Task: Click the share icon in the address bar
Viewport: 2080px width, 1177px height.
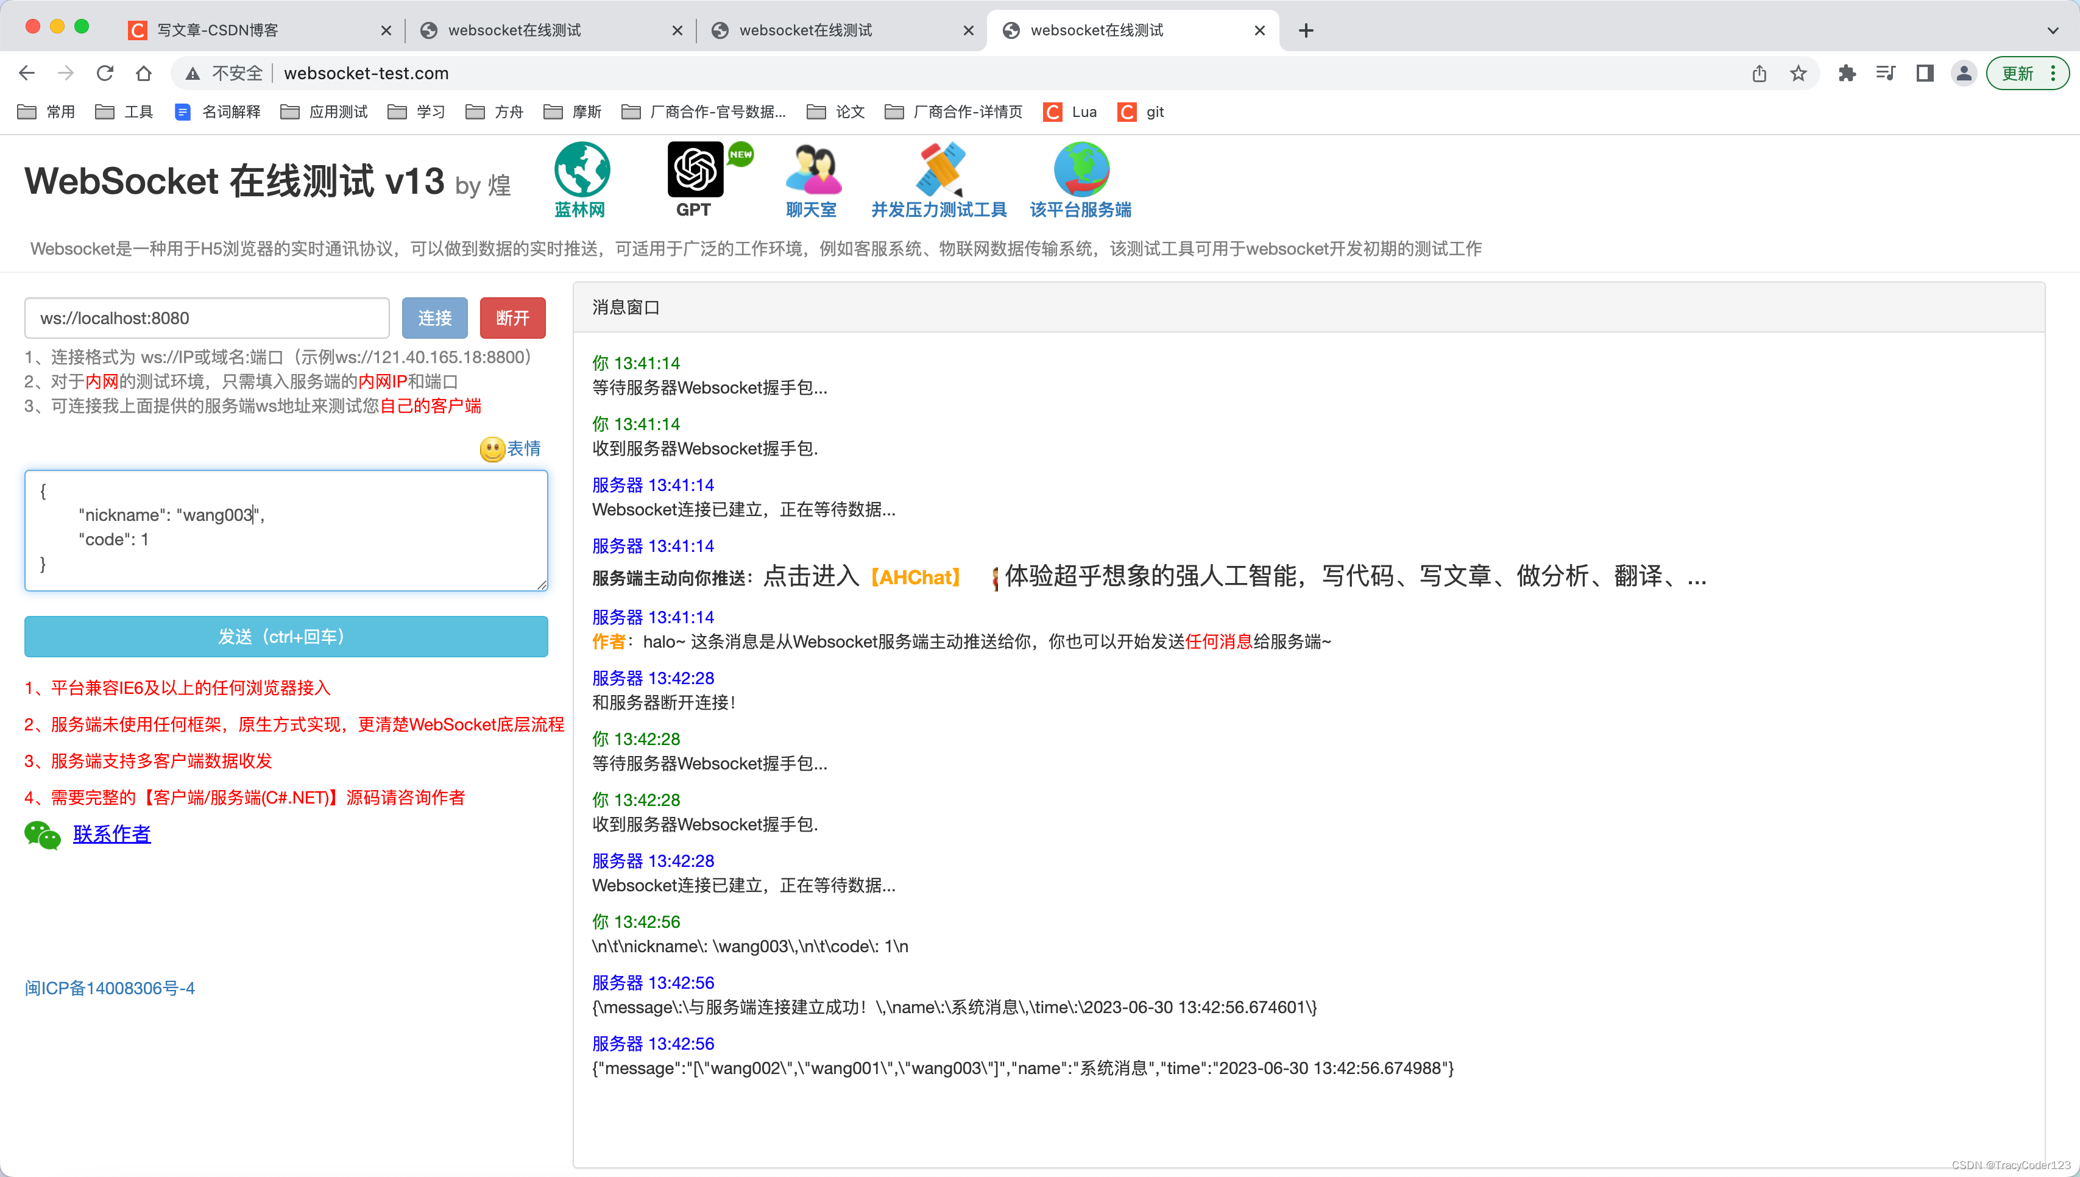Action: (x=1760, y=72)
